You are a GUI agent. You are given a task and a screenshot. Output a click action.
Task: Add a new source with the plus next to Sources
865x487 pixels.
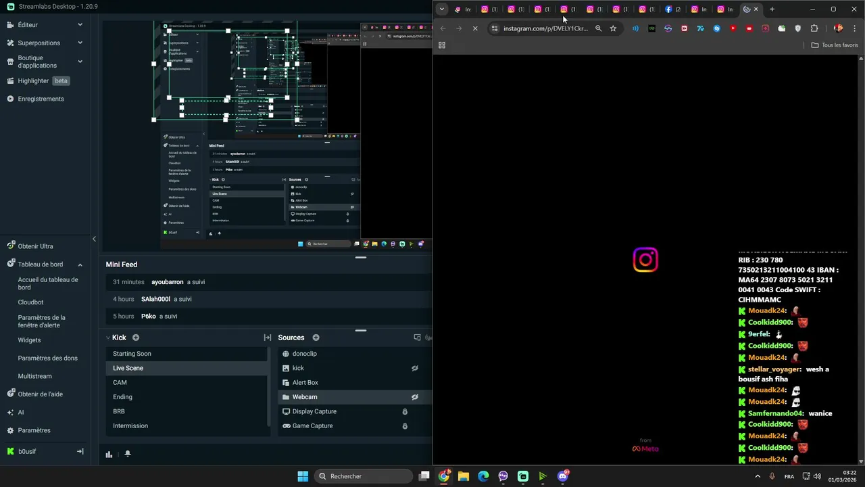(x=316, y=338)
